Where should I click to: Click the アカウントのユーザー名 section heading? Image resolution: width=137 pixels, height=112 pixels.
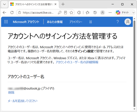coord(26,76)
